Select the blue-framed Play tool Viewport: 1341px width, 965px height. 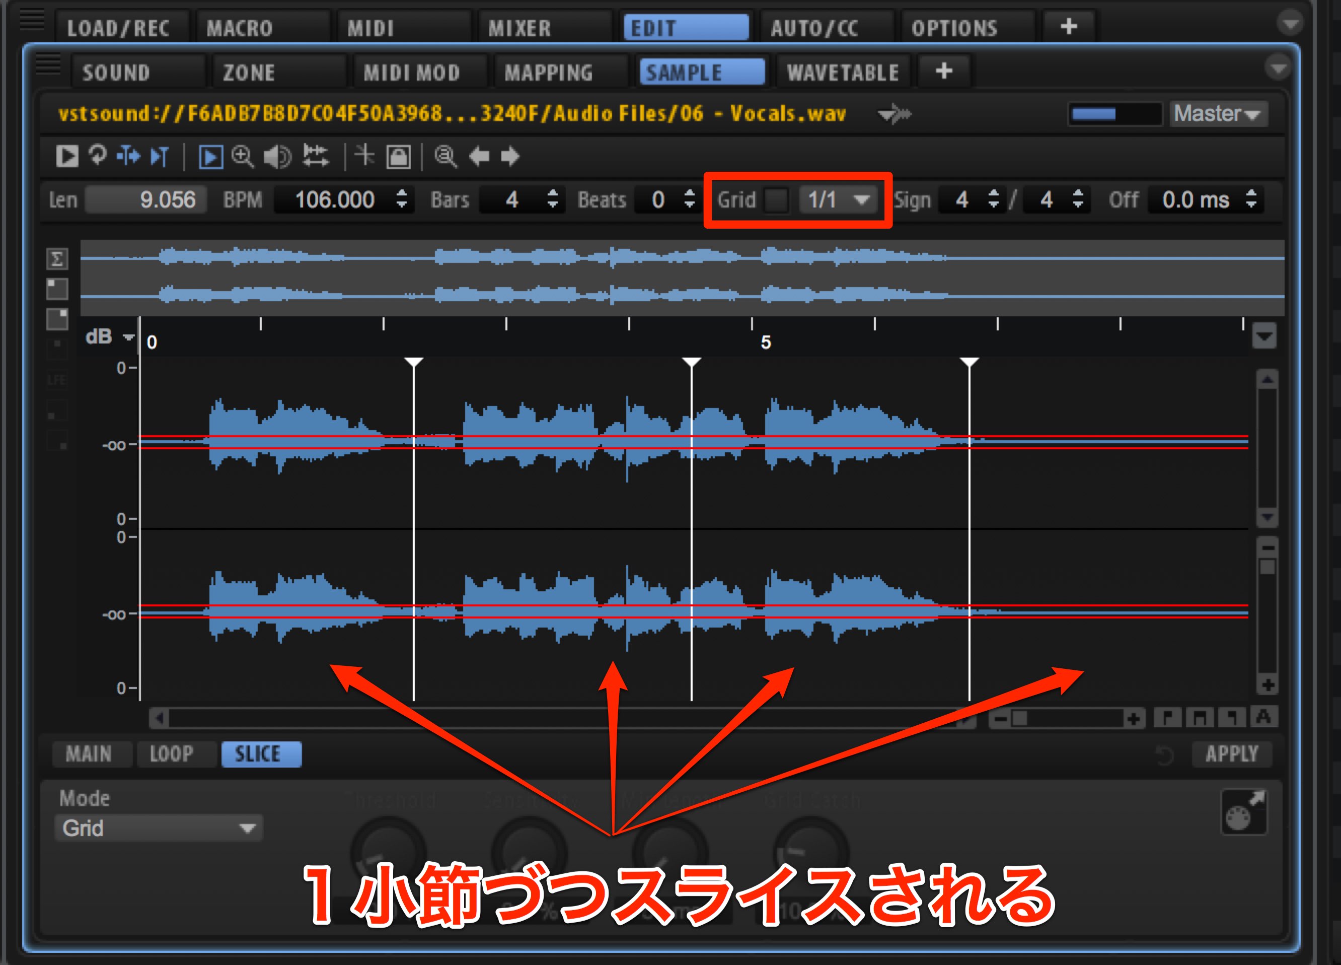[x=210, y=157]
